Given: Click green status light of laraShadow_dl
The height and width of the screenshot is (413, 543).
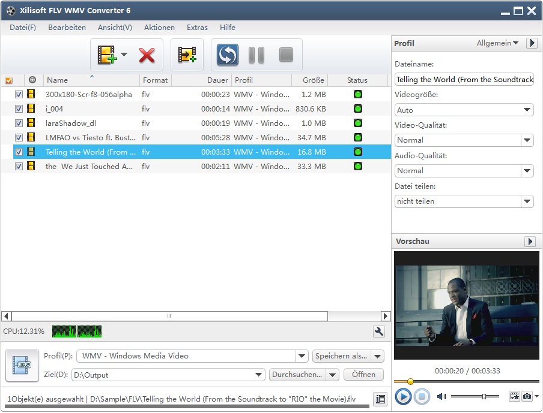Looking at the screenshot, I should [358, 123].
